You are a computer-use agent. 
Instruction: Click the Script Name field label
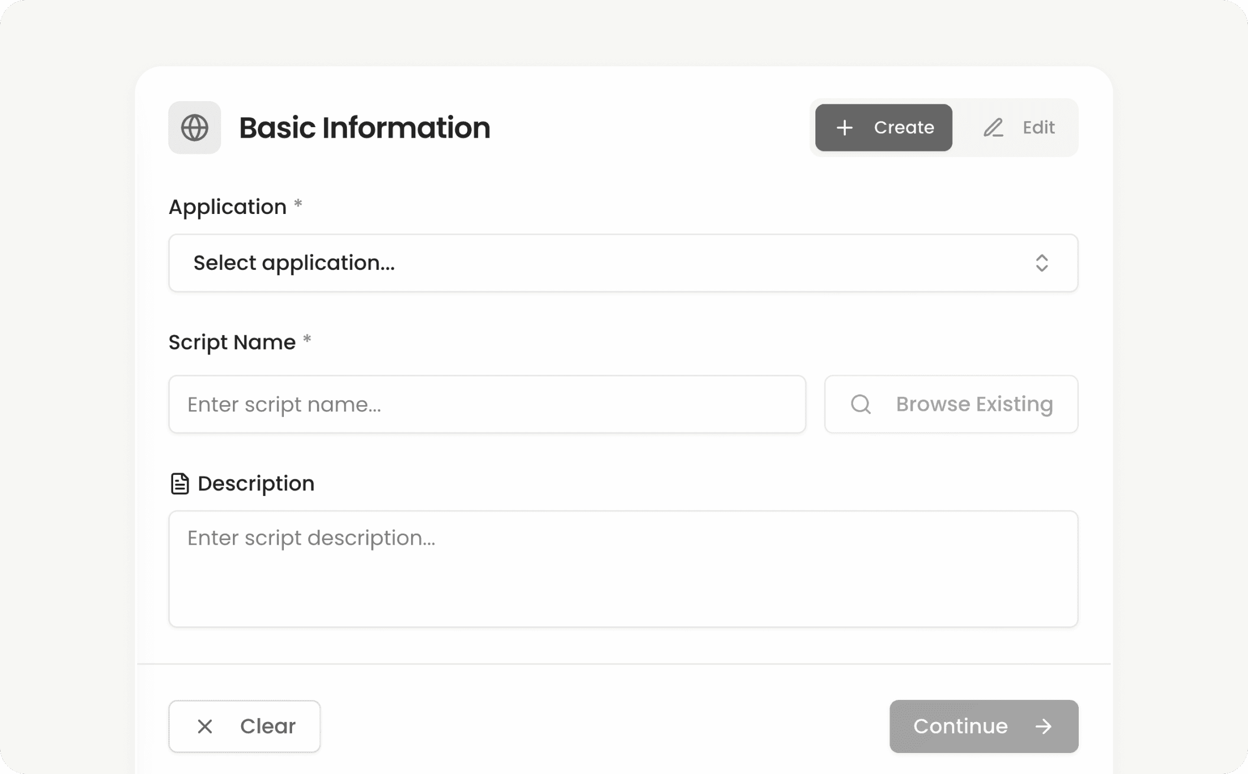point(231,342)
